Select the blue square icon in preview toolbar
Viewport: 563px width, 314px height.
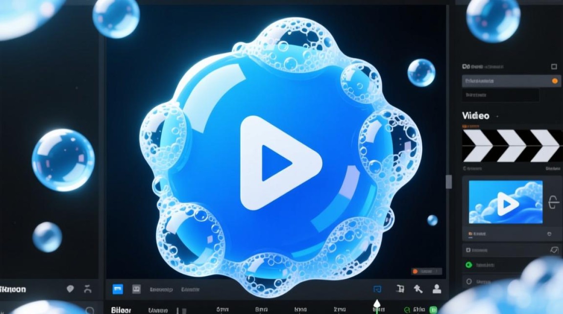click(x=118, y=289)
